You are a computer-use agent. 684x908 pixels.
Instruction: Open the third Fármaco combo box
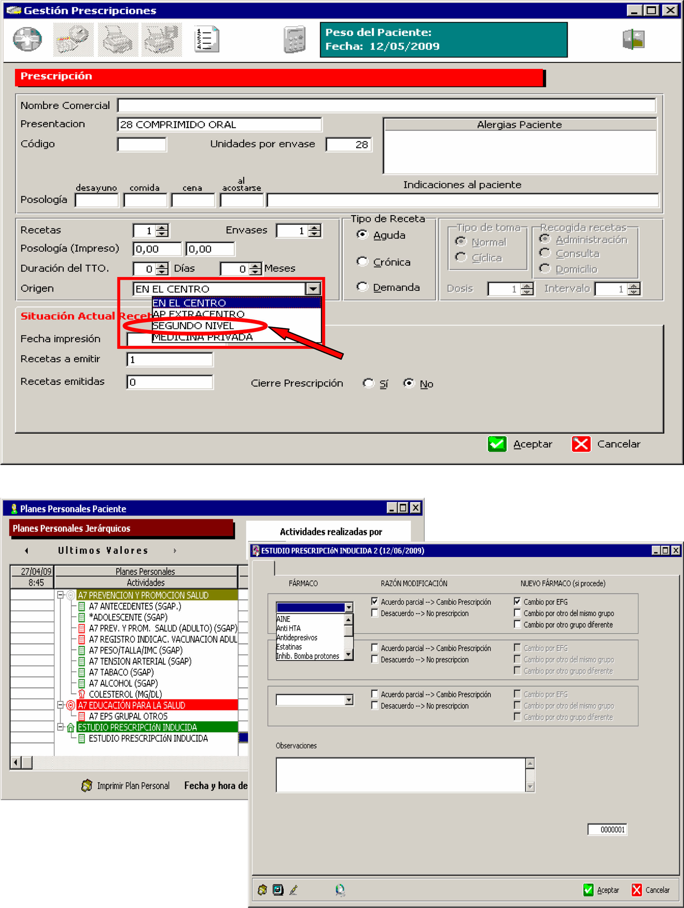pos(349,700)
